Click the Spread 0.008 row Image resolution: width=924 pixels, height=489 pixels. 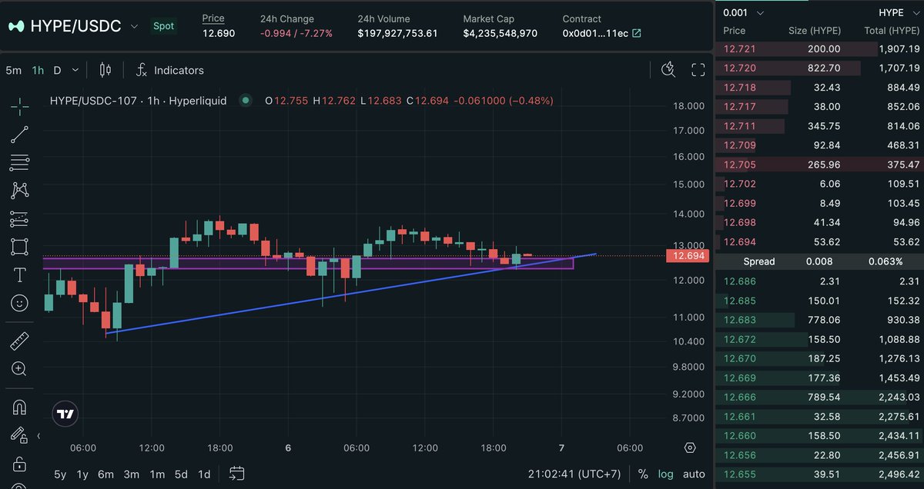point(819,261)
